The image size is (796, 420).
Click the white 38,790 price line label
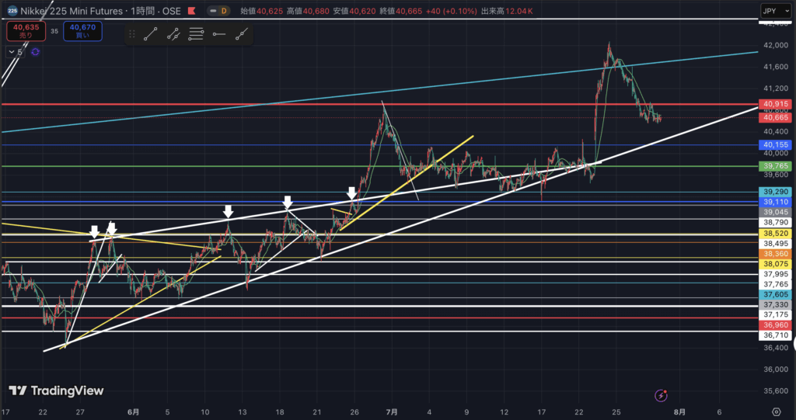click(775, 222)
